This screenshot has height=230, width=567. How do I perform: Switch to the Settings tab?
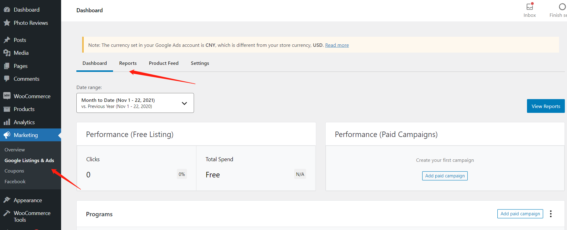click(x=200, y=63)
